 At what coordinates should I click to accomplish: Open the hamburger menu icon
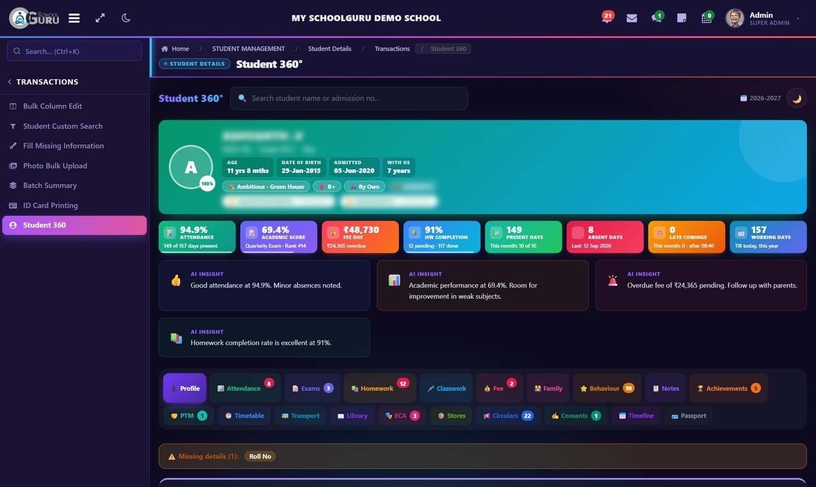coord(74,18)
